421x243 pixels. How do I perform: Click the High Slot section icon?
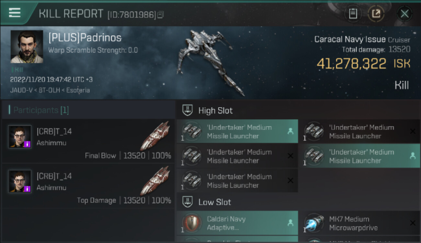[188, 110]
